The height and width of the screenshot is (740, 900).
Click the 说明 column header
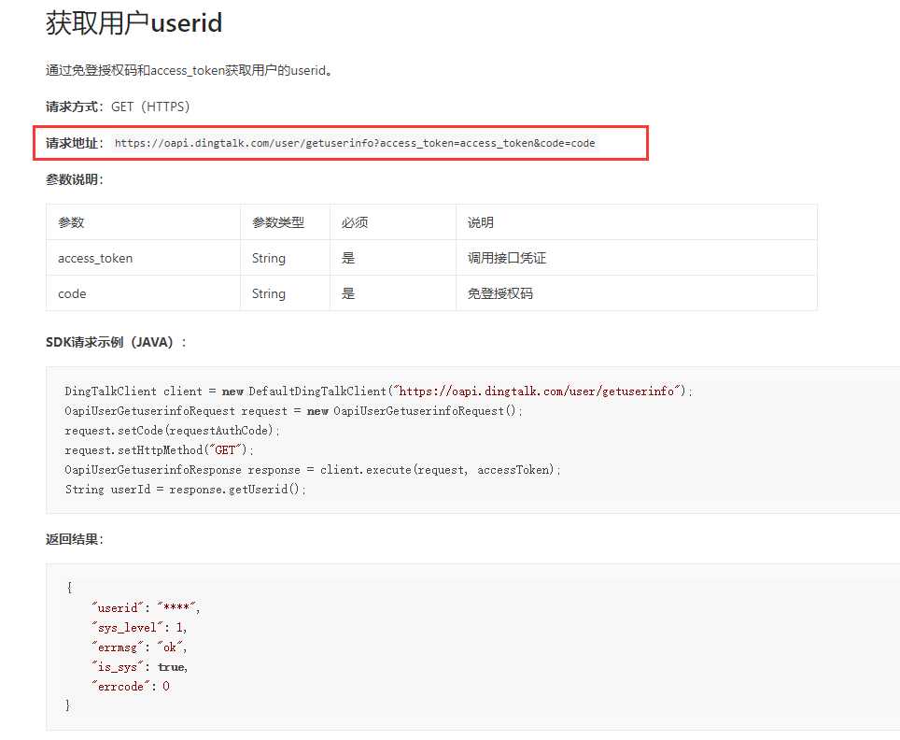[481, 222]
